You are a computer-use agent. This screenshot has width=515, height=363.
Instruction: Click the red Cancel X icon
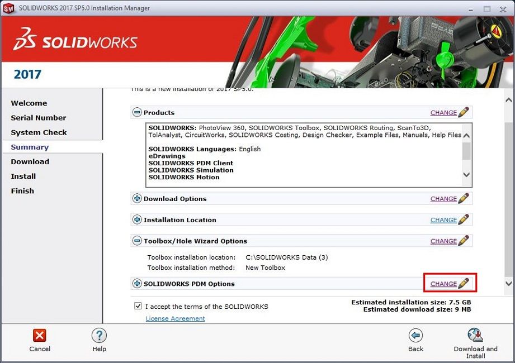[40, 335]
